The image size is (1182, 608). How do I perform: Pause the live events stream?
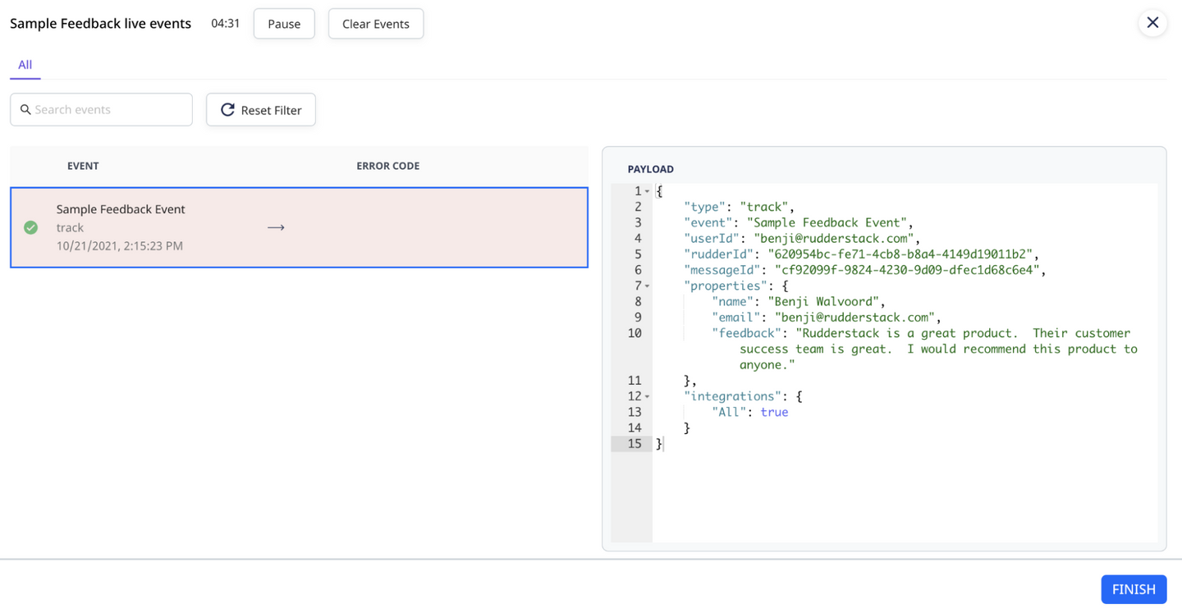[284, 24]
